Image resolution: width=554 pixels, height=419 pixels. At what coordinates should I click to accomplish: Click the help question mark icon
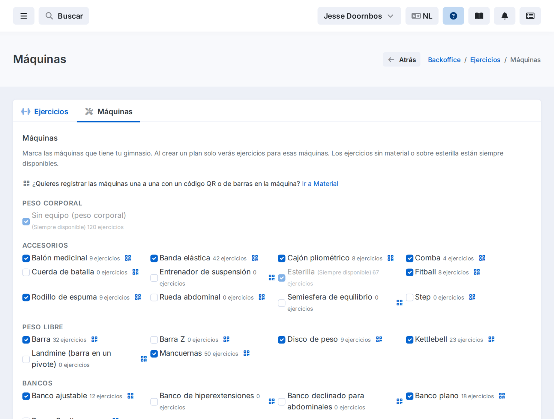point(453,16)
